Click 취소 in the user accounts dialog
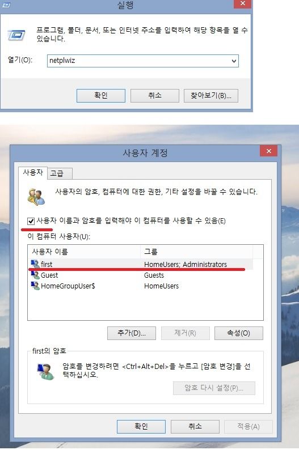299x450 pixels. click(x=195, y=426)
